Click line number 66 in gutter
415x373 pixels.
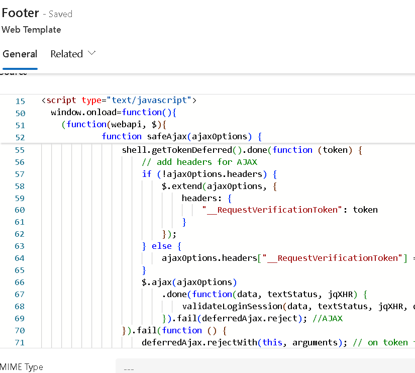pyautogui.click(x=20, y=282)
